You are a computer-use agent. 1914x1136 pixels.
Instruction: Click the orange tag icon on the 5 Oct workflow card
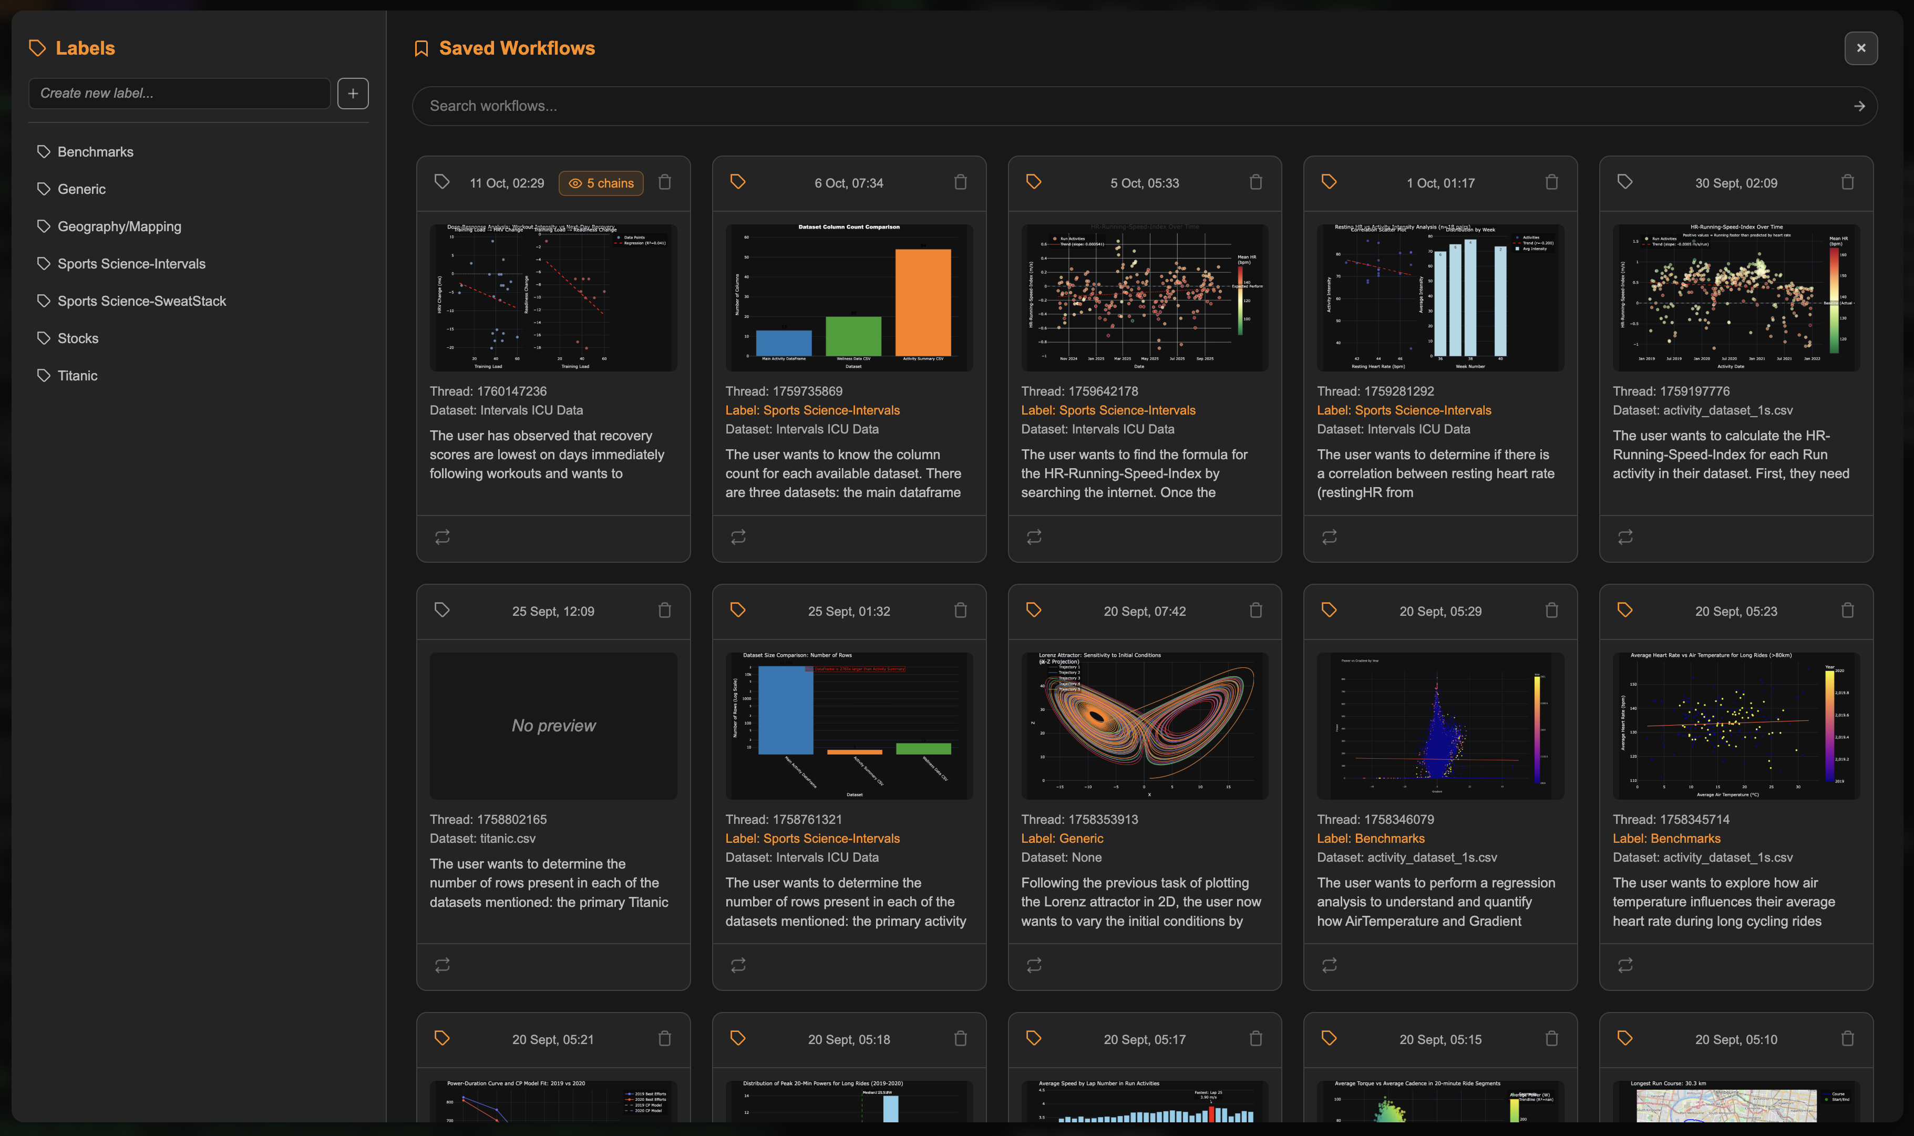[x=1034, y=181]
